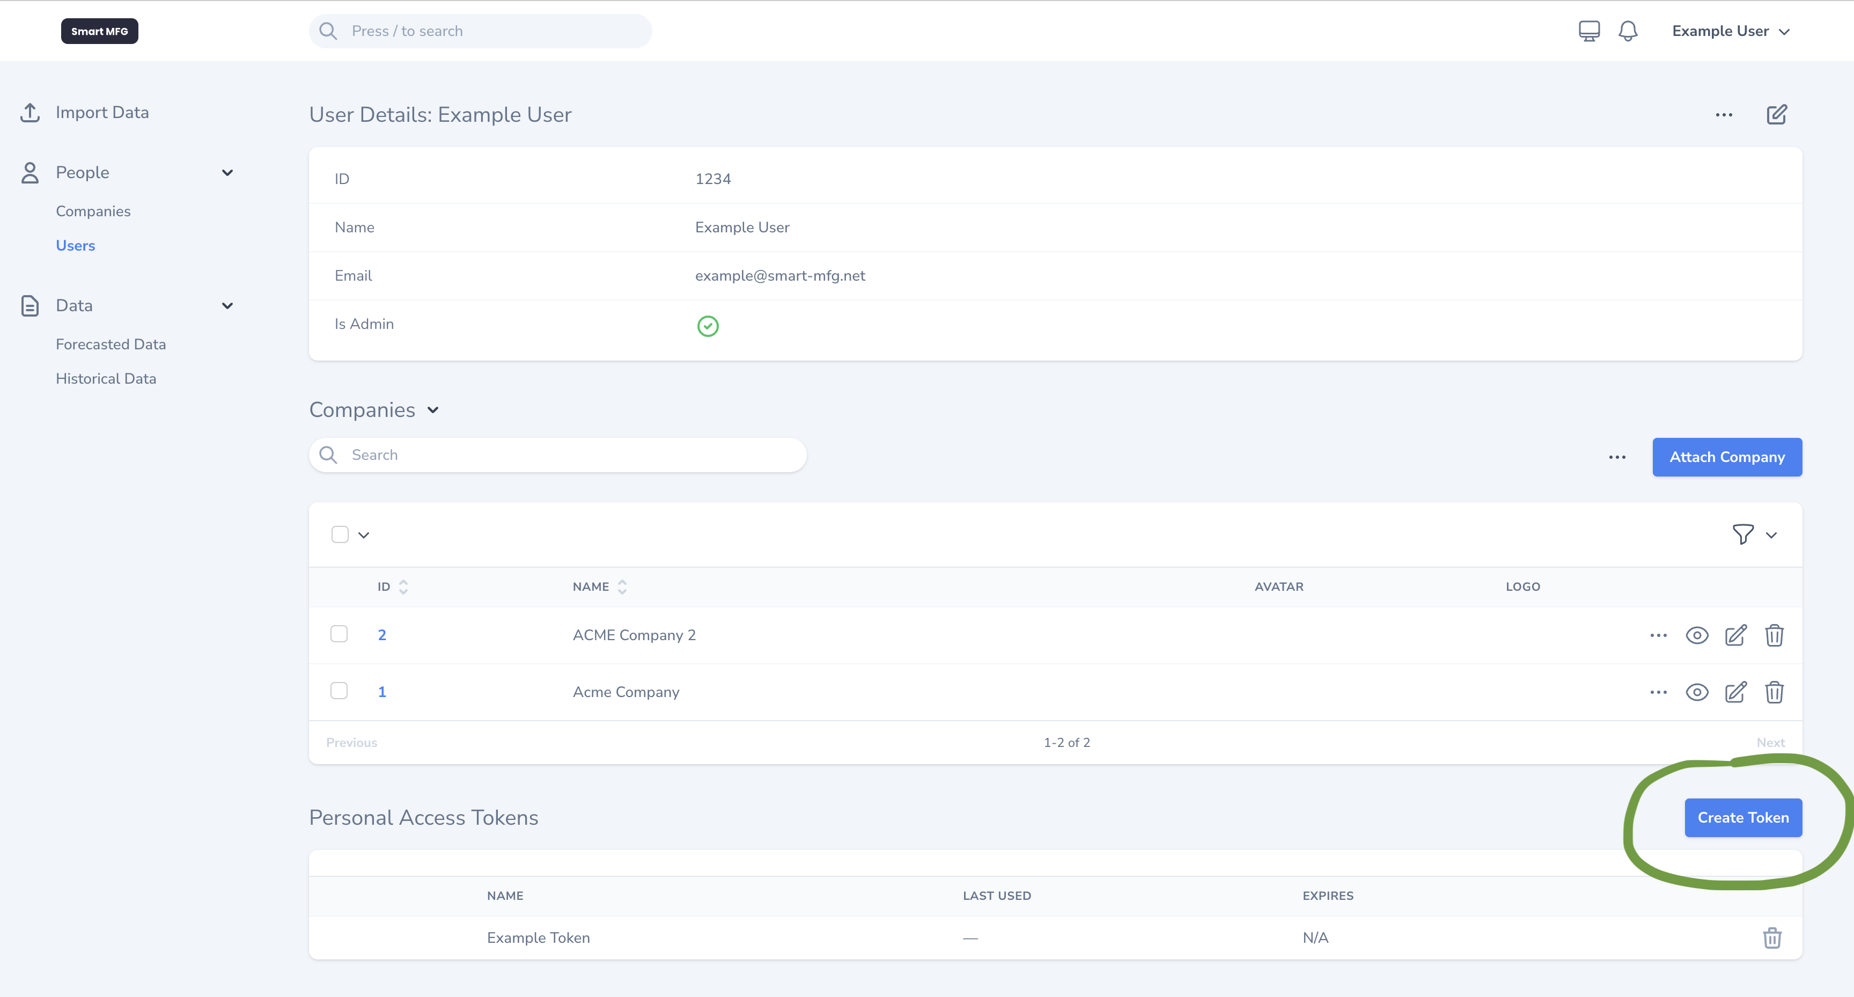The height and width of the screenshot is (997, 1854).
Task: Tick the checkbox for ACME Company 2 row
Action: 339,634
